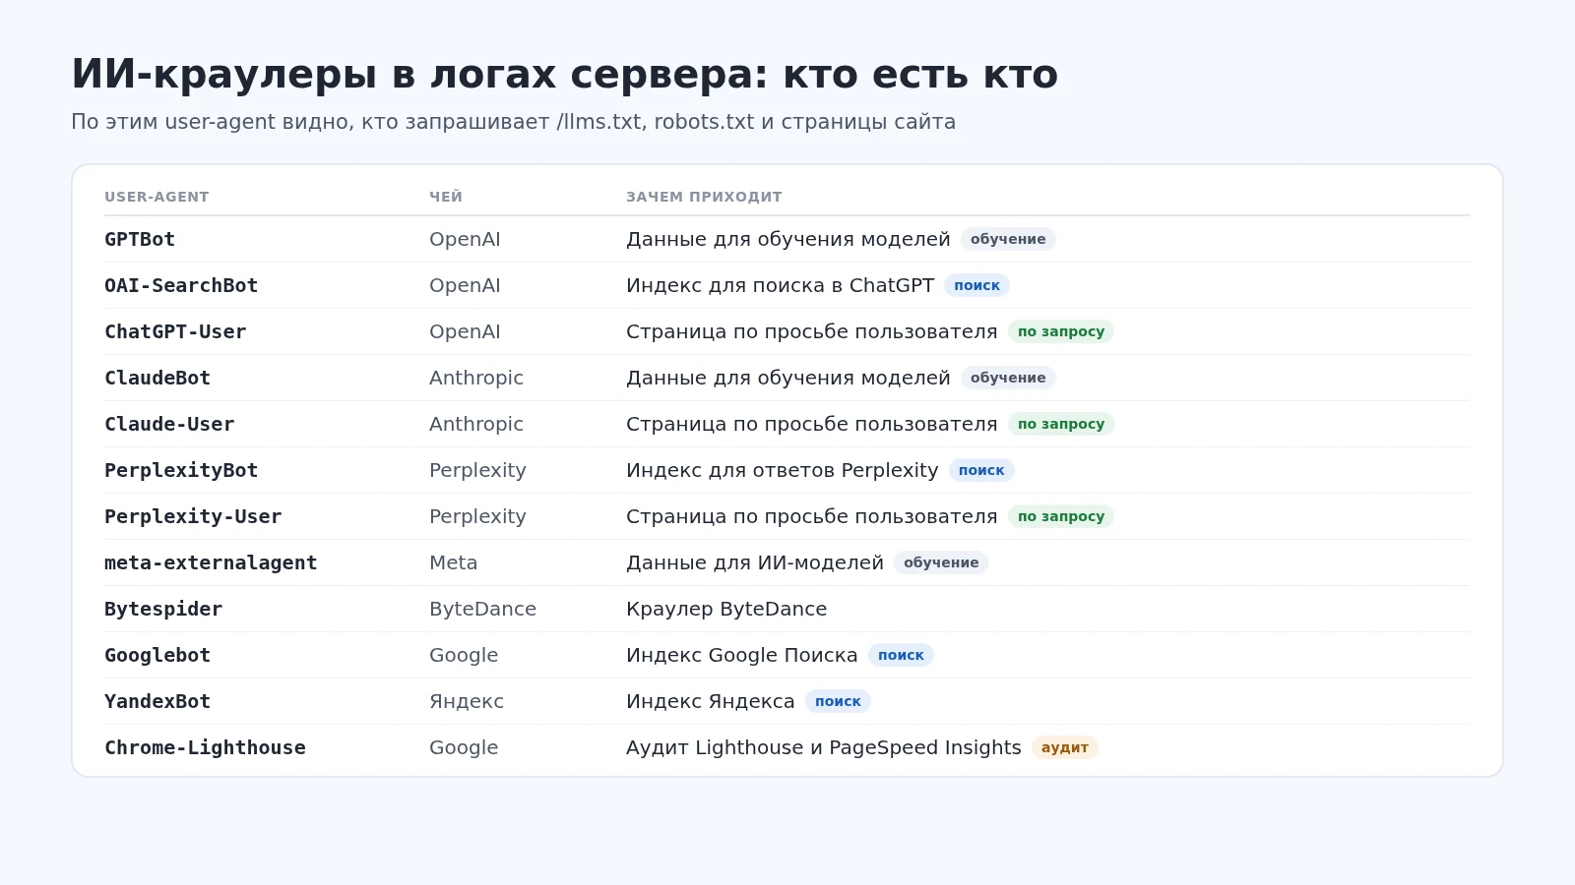Screen dimensions: 1575x885
Task: Select the "Meta" owner cell
Action: click(453, 562)
